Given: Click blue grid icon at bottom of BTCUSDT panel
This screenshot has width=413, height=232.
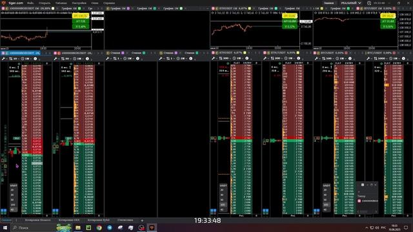Looking at the screenshot, I should (x=317, y=211).
